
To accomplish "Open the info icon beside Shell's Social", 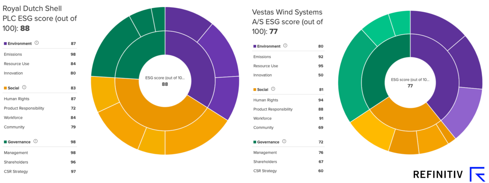I will coord(24,88).
